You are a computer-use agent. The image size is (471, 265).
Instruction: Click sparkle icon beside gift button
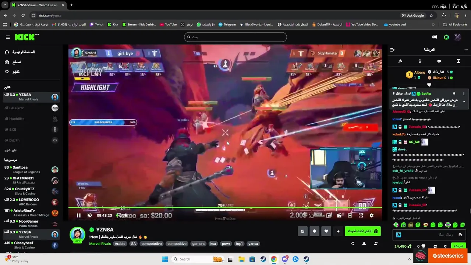click(x=338, y=231)
